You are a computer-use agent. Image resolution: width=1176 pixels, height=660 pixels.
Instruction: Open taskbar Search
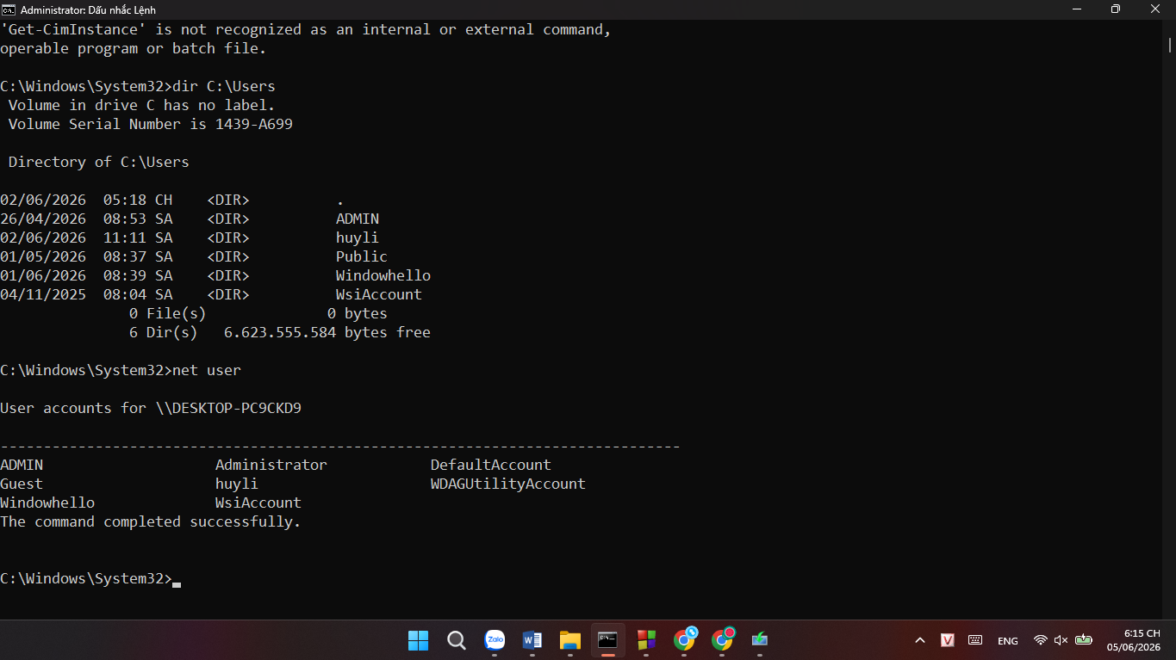457,640
